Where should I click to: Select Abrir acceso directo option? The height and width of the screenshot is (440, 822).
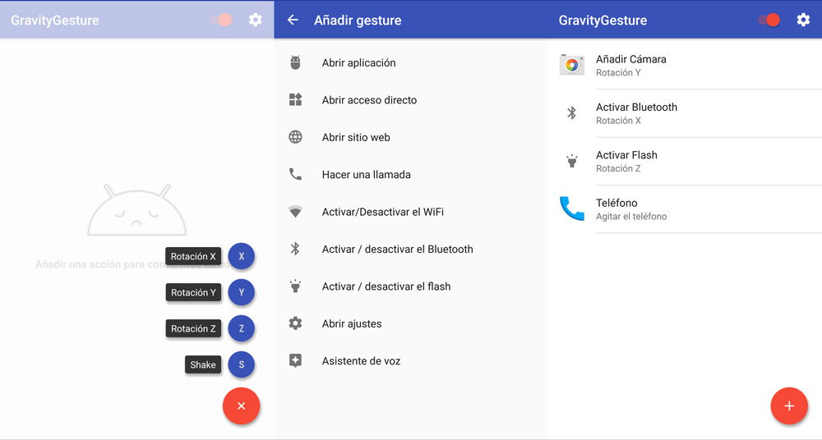click(x=369, y=100)
